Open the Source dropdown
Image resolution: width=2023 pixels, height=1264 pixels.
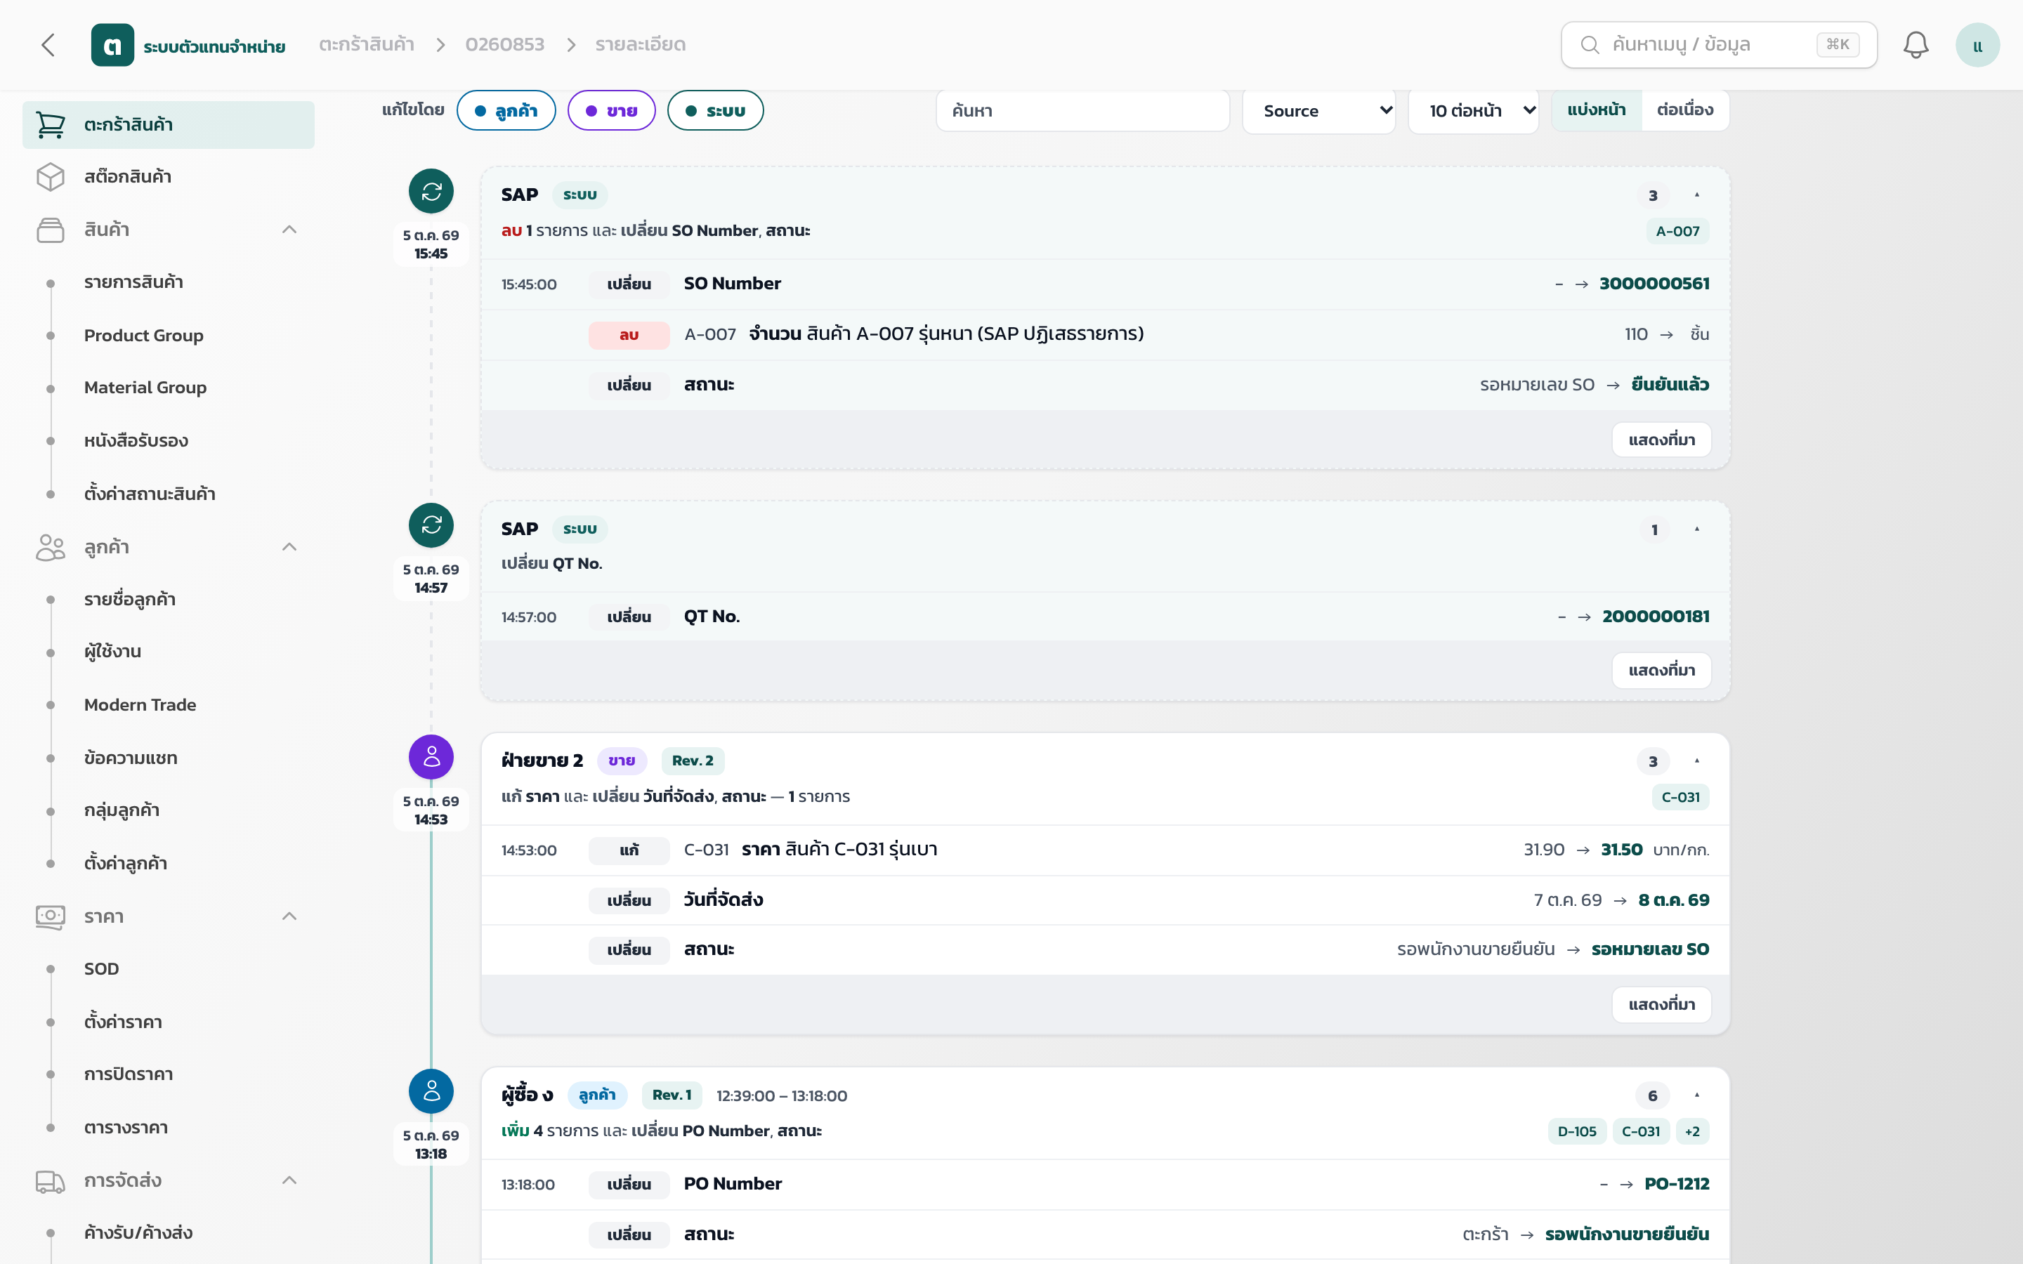1319,110
